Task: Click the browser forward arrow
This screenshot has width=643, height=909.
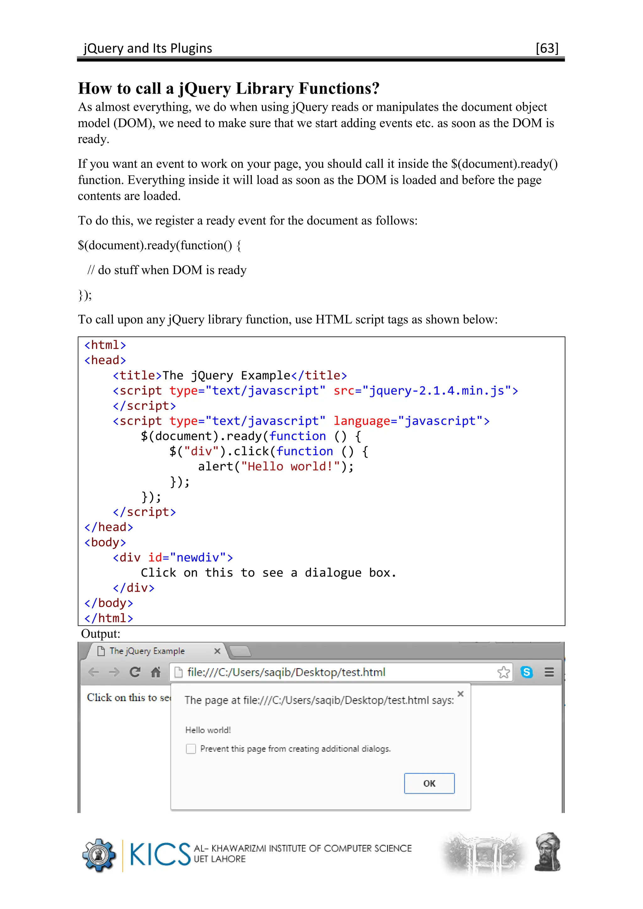Action: tap(114, 672)
